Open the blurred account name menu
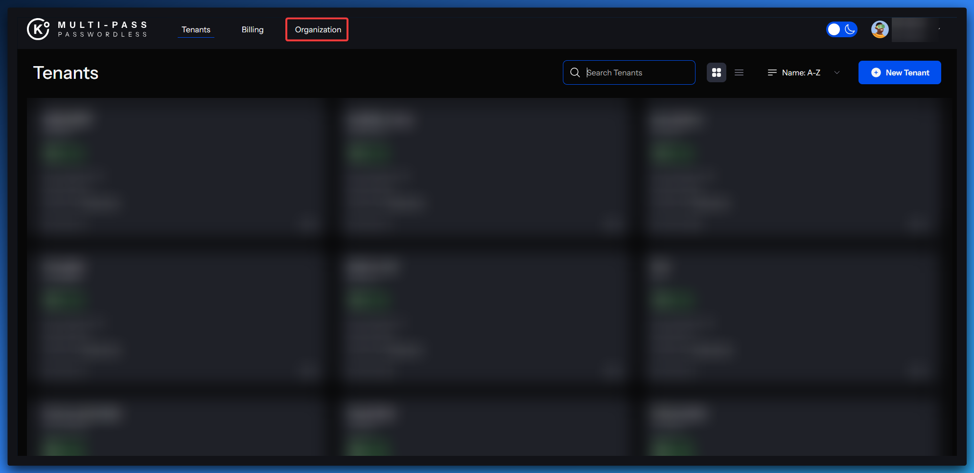Image resolution: width=974 pixels, height=473 pixels. click(x=915, y=29)
